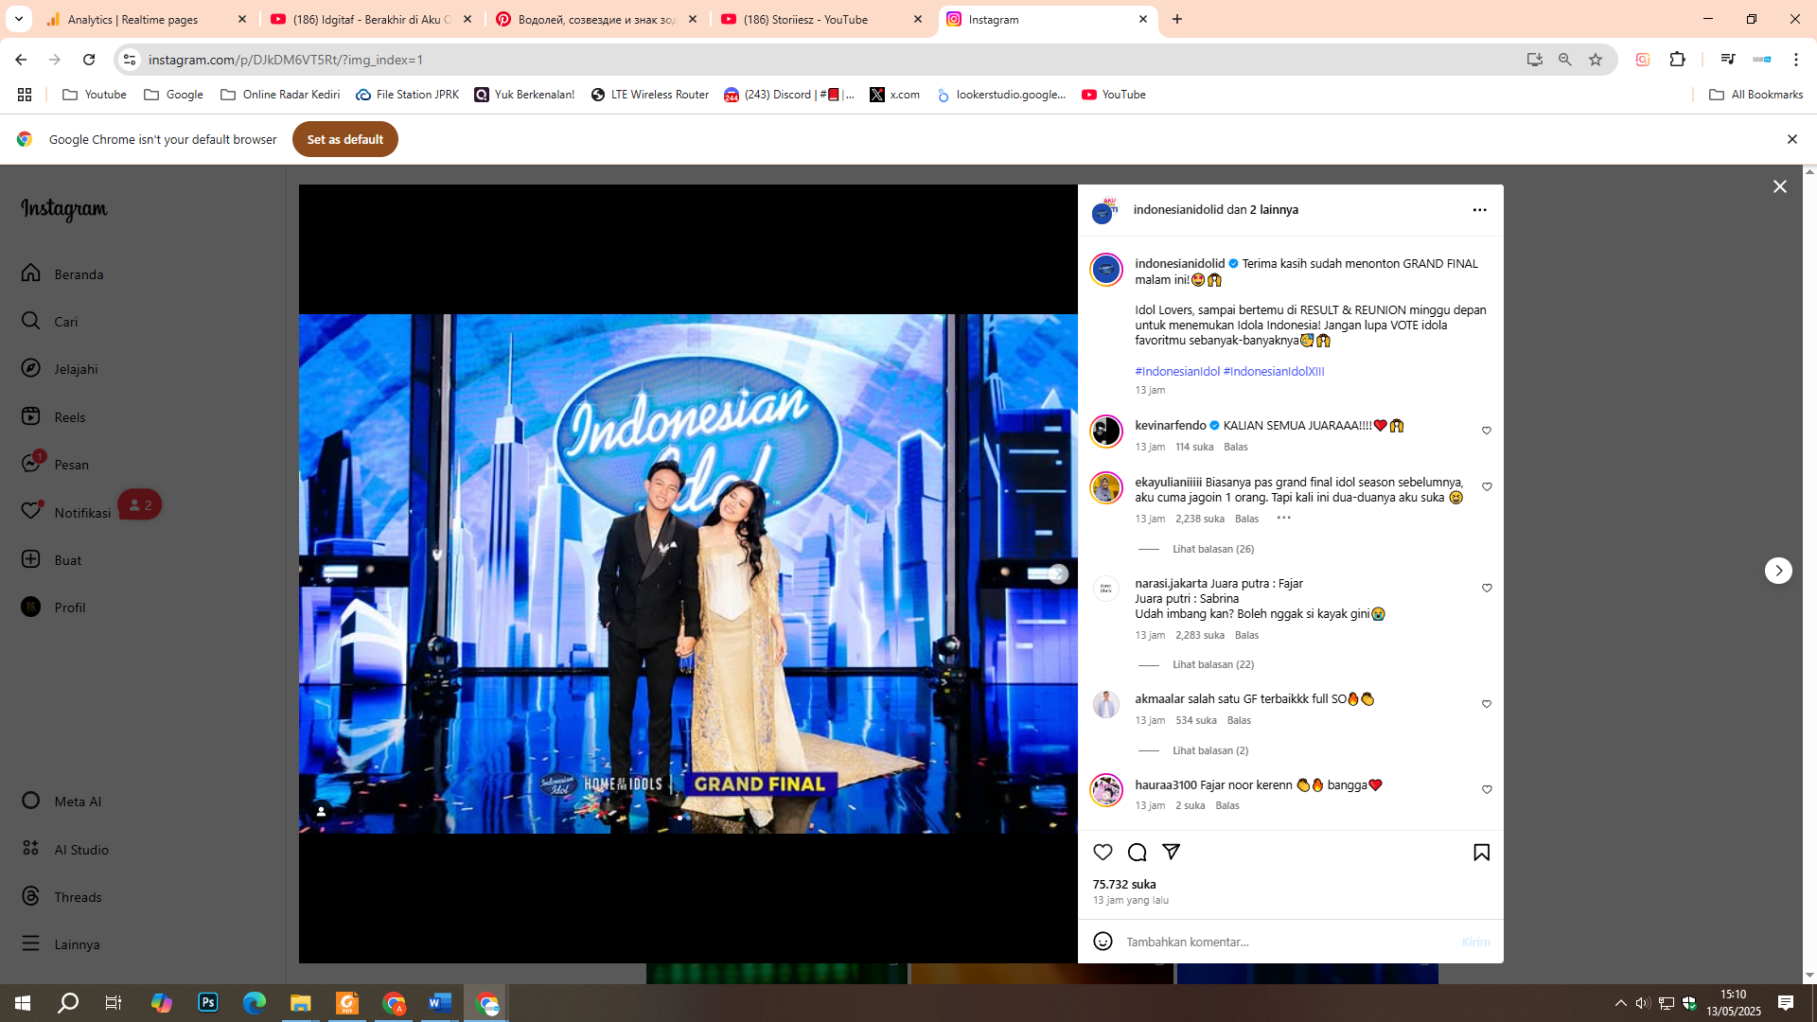The image size is (1817, 1022).
Task: Switch to Storiiesz YouTube tab
Action: (821, 19)
